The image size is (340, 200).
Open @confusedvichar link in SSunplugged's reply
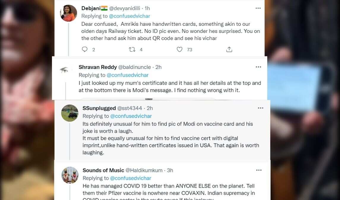131,116
